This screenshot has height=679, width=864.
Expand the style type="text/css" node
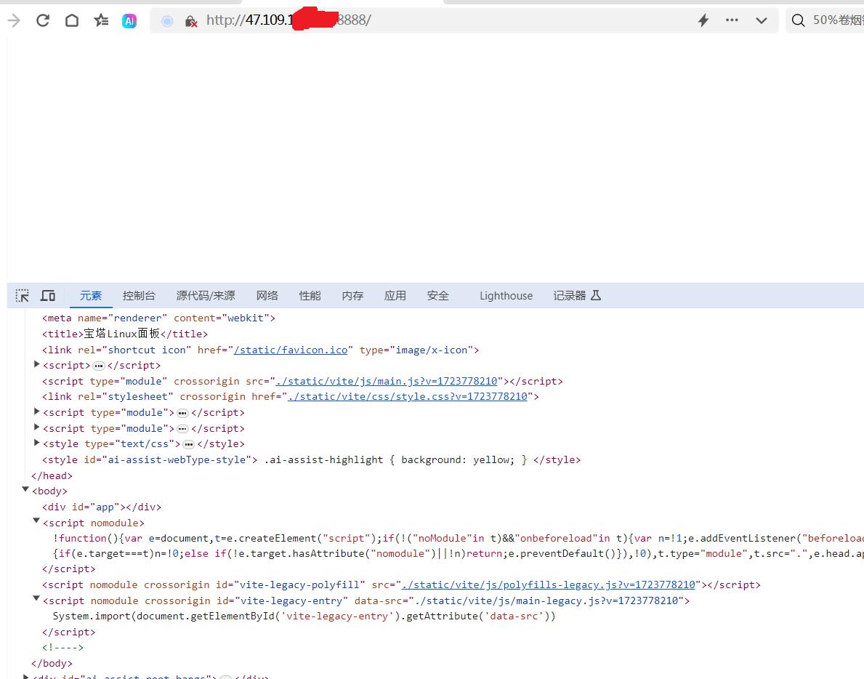tap(36, 443)
